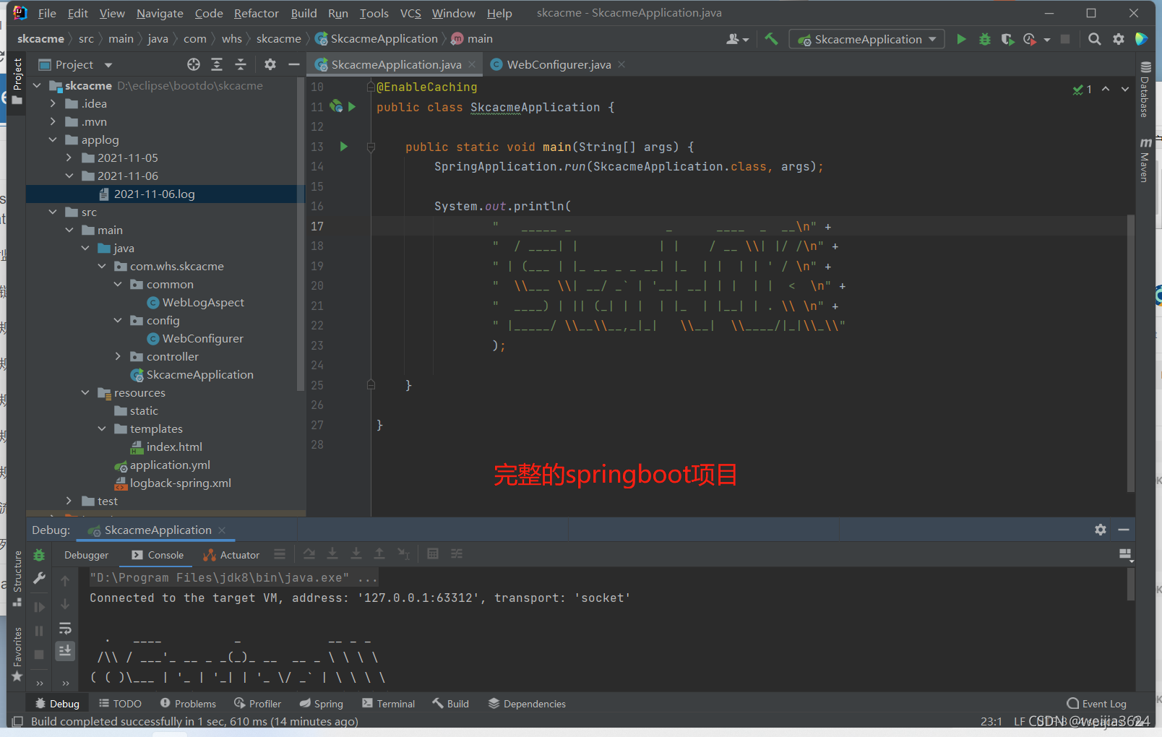Click index.html in templates
The width and height of the screenshot is (1162, 737).
(174, 447)
